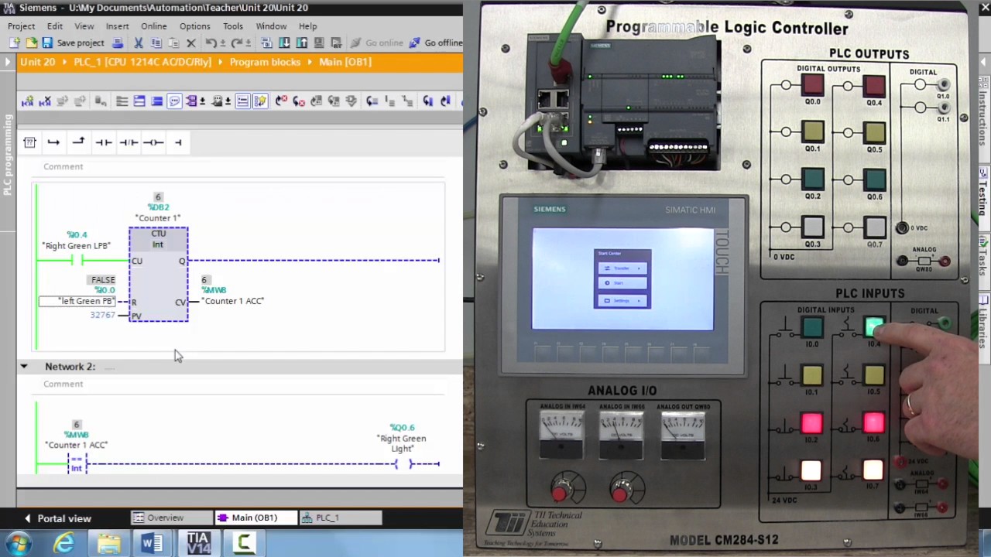Expand the project tree side panel arrow
The width and height of the screenshot is (991, 557).
pos(7,62)
